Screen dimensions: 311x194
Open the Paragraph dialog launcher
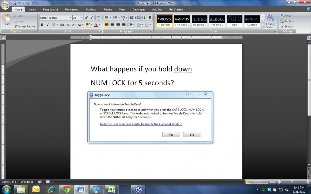tap(151, 31)
